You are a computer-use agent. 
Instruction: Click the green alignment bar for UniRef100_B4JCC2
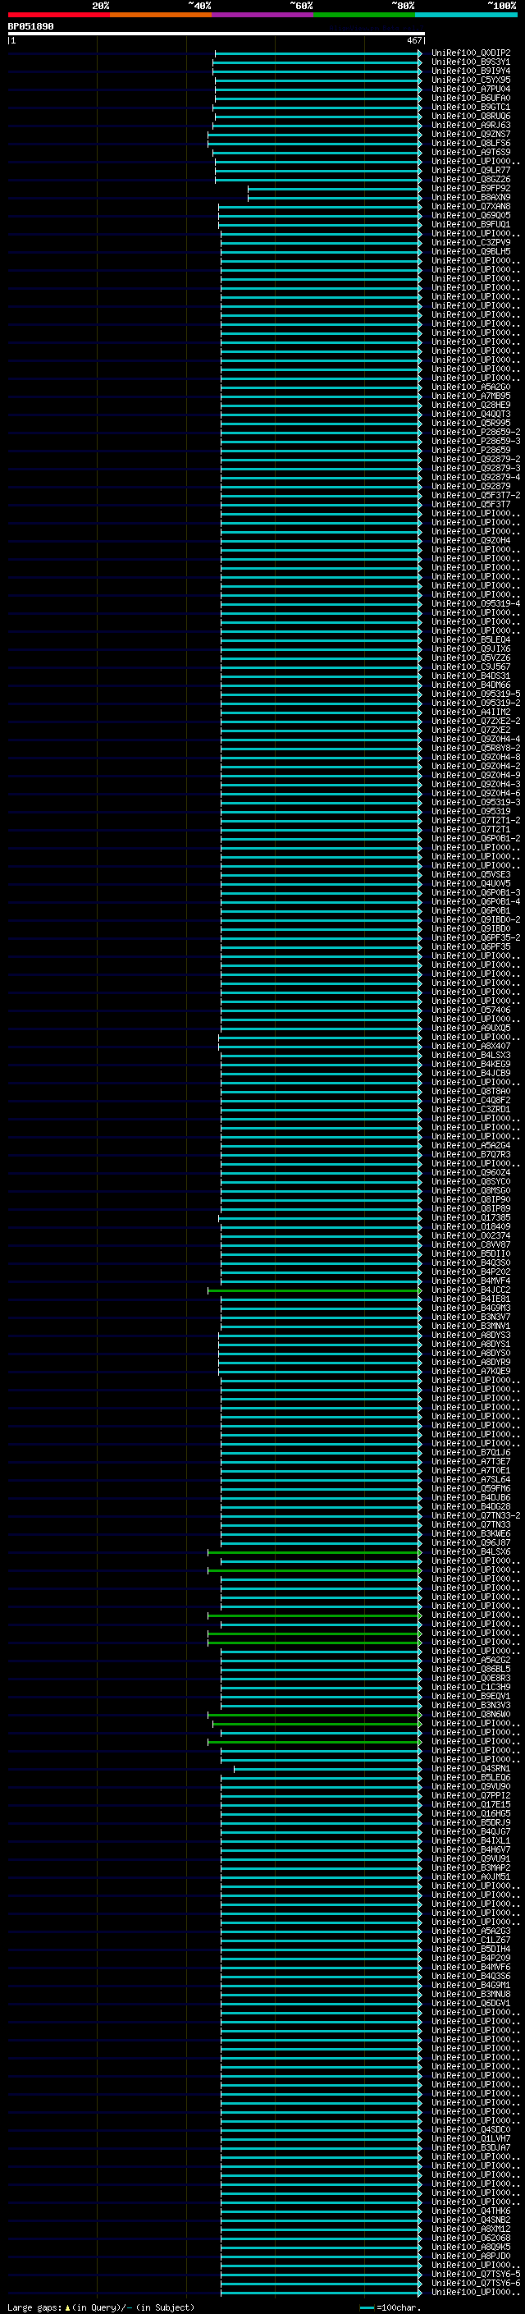(x=314, y=1290)
